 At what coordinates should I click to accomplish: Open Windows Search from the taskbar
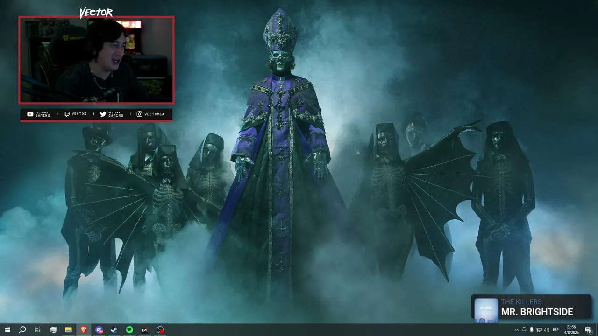(x=22, y=330)
